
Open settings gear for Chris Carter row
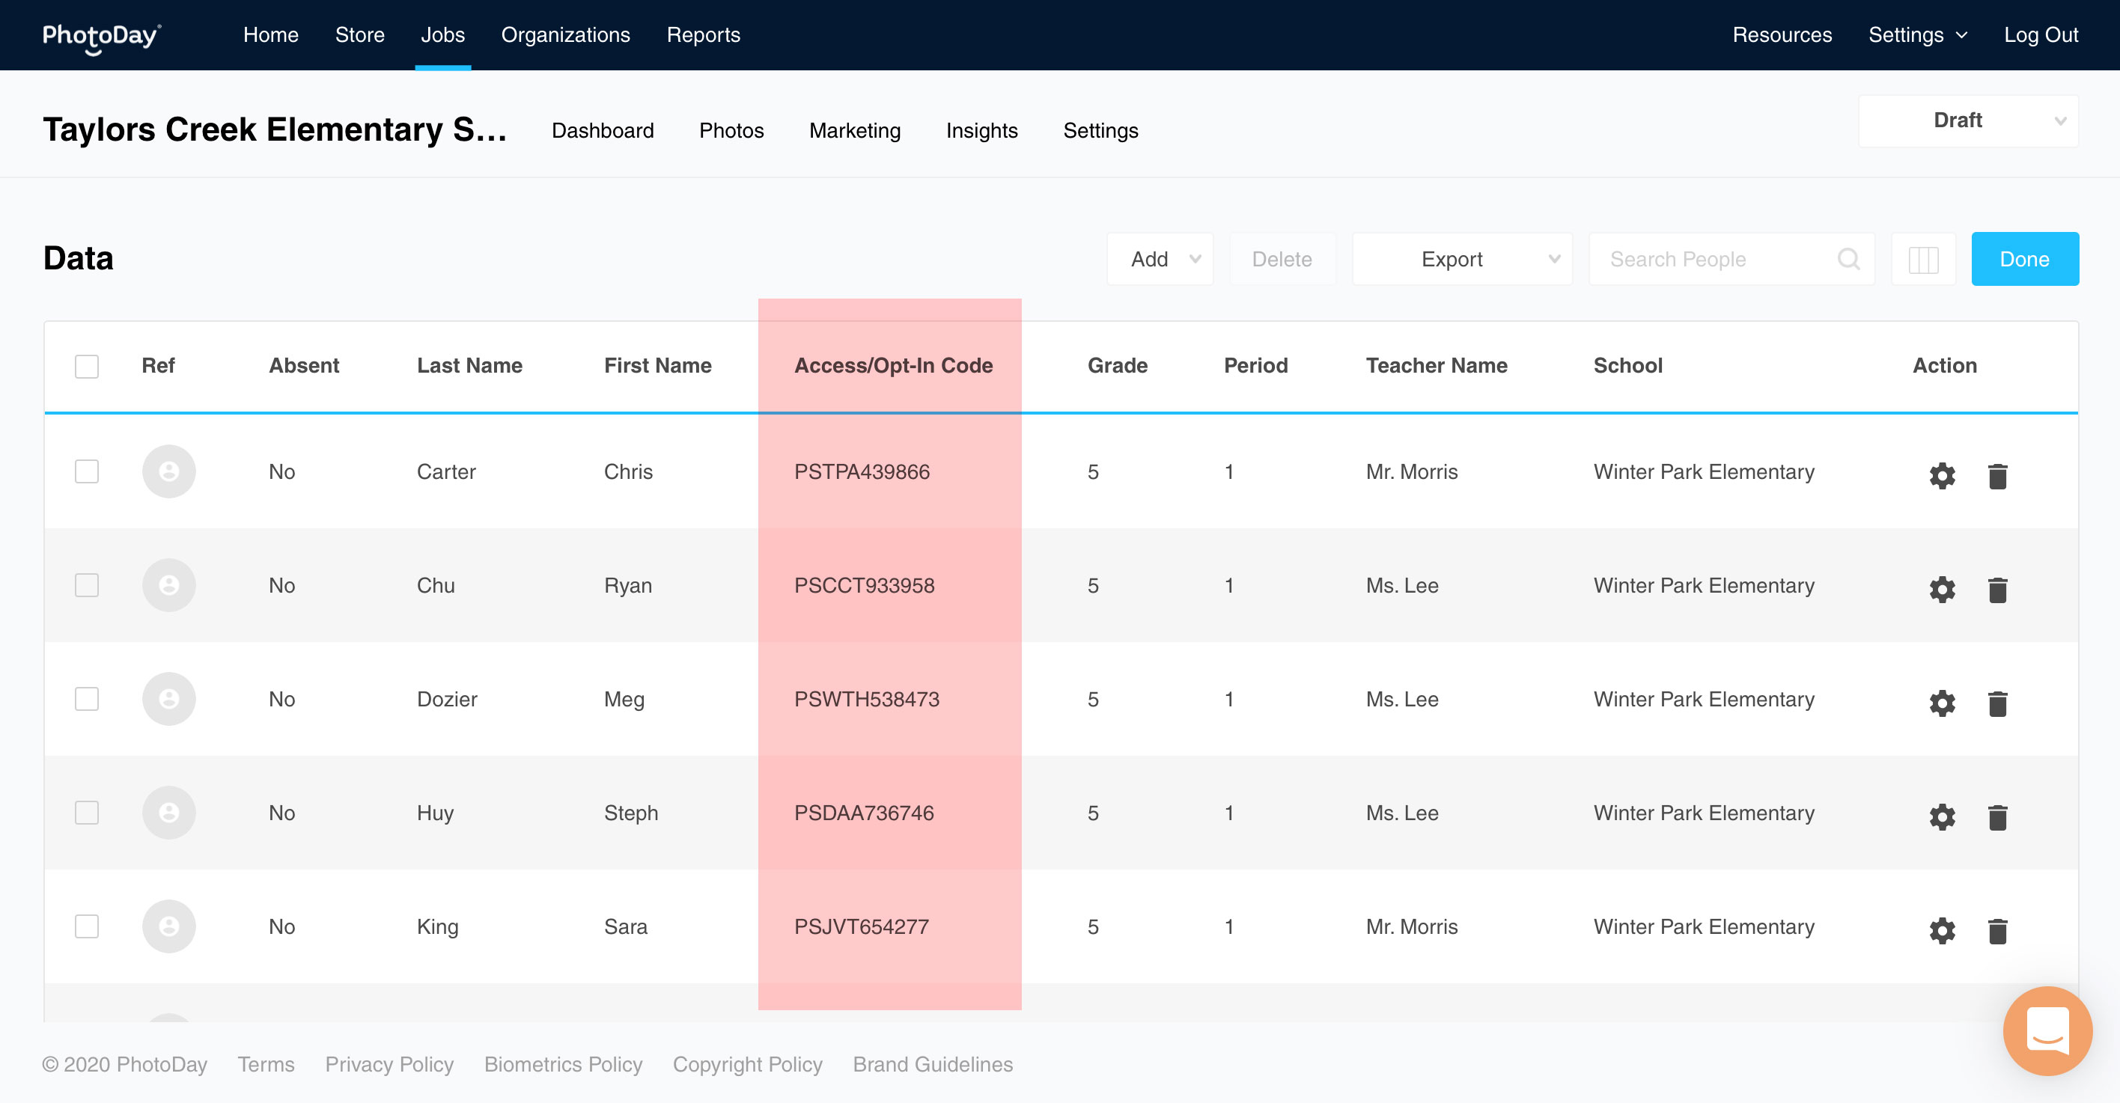point(1941,474)
